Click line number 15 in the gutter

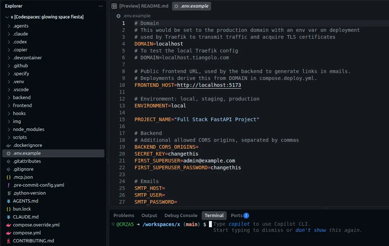click(122, 119)
